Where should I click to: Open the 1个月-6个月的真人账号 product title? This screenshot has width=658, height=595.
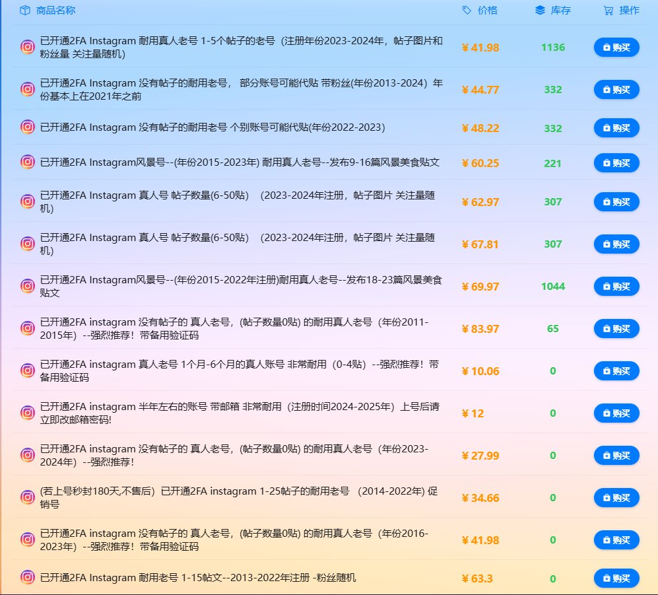pyautogui.click(x=239, y=370)
